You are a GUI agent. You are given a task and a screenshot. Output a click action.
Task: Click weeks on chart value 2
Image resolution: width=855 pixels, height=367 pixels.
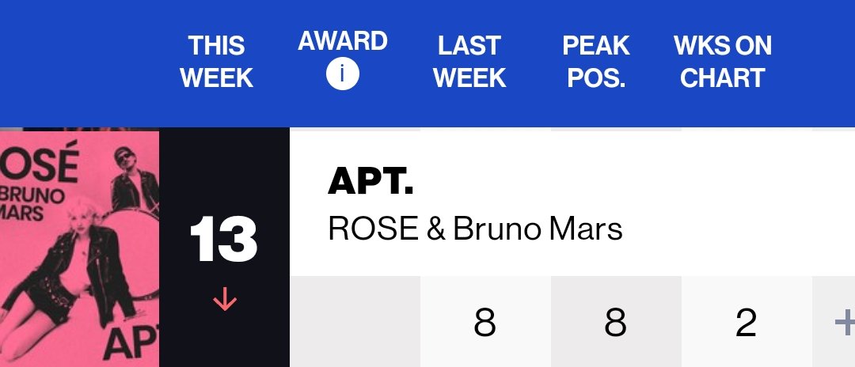pos(747,322)
